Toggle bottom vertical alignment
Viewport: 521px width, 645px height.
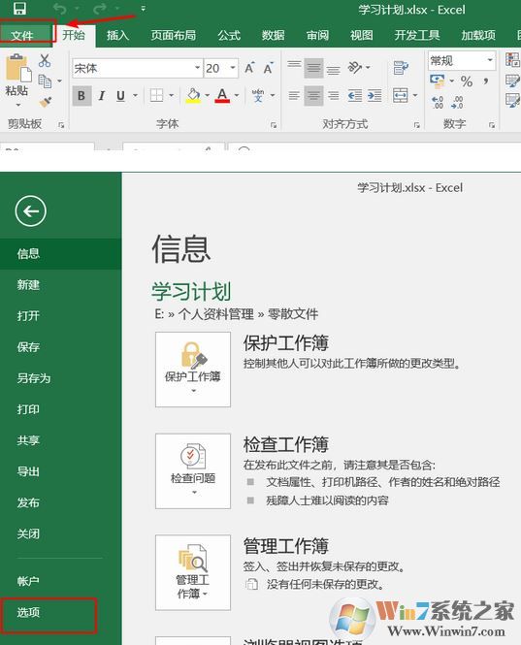[334, 69]
